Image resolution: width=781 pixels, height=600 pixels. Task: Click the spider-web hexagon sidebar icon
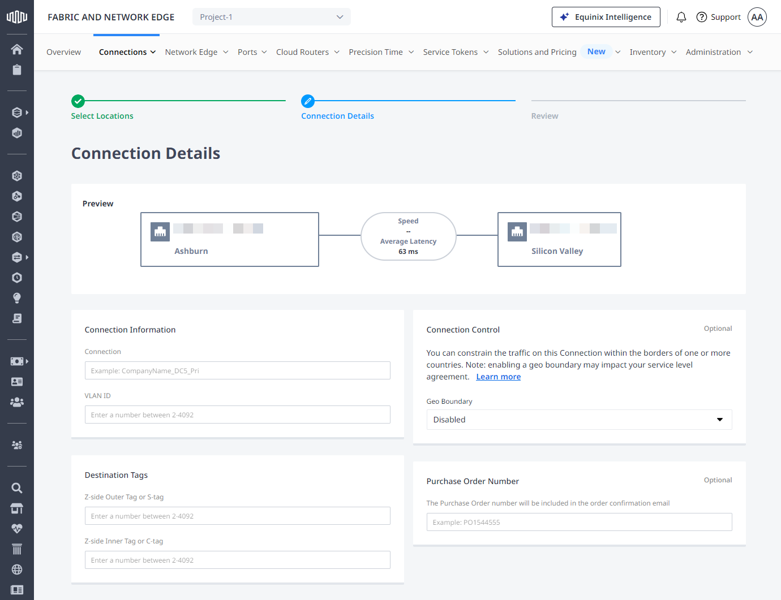[x=17, y=176]
